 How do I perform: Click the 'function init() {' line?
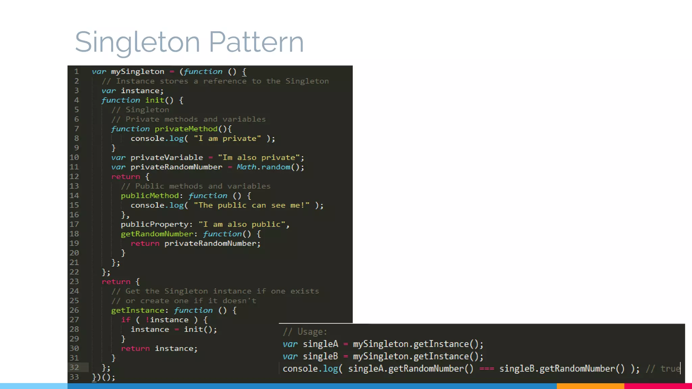click(143, 100)
